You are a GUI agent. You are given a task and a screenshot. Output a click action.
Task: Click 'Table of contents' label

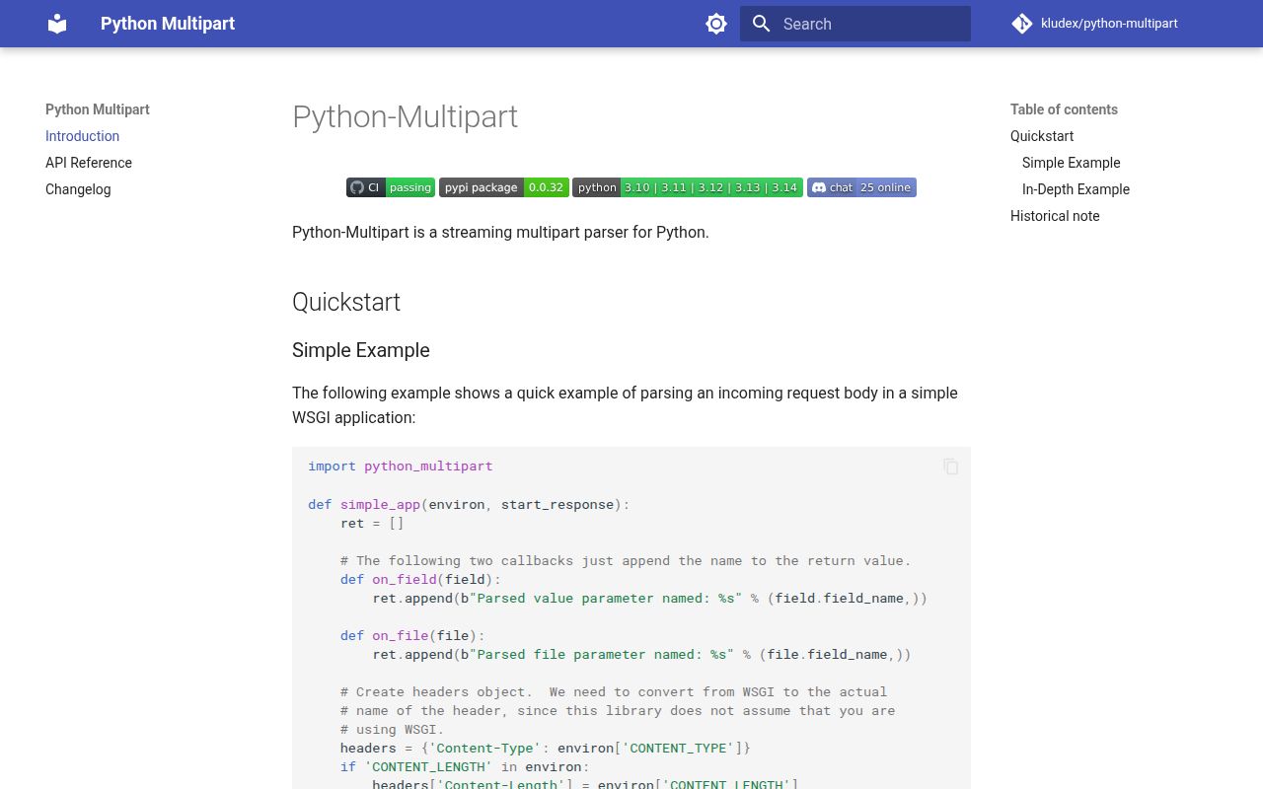pyautogui.click(x=1064, y=109)
